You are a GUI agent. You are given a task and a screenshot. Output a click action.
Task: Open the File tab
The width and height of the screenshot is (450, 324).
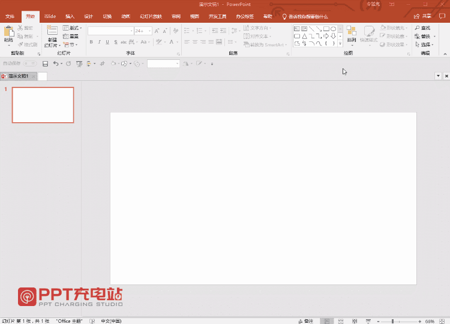[10, 17]
